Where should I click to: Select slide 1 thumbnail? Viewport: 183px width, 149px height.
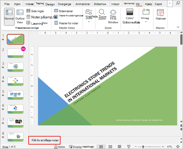(x=16, y=39)
